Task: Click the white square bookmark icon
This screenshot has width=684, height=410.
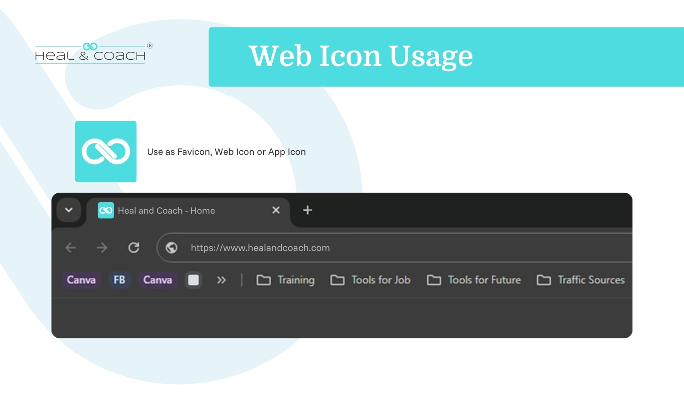Action: coord(193,280)
